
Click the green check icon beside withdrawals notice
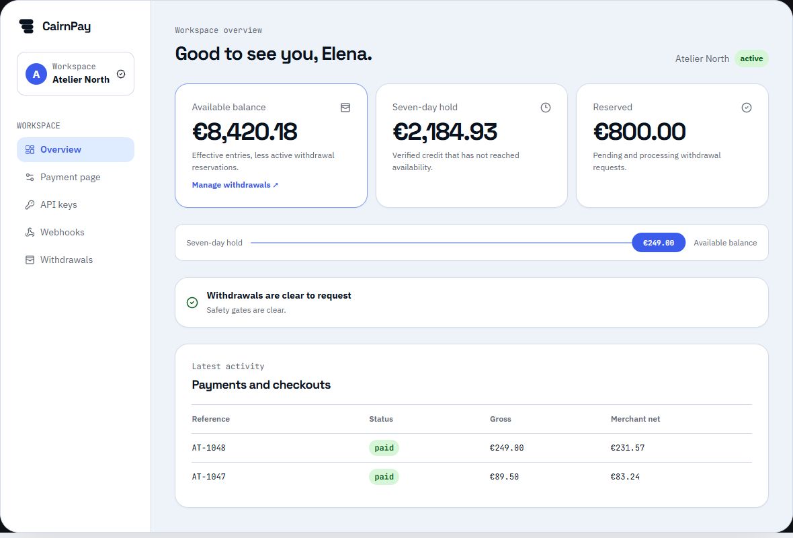(x=192, y=303)
